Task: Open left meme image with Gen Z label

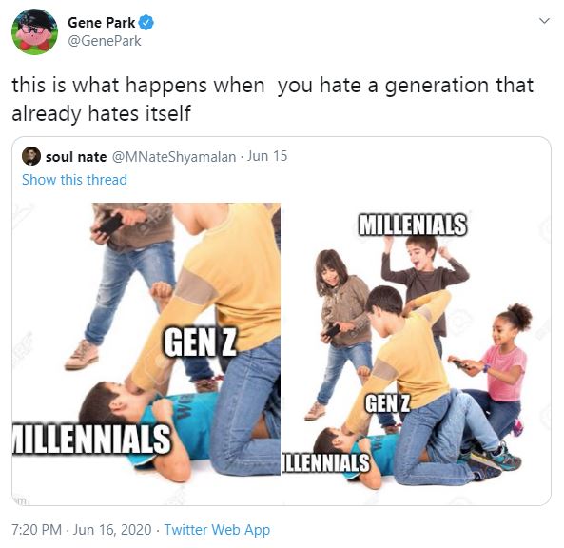Action: [x=146, y=340]
